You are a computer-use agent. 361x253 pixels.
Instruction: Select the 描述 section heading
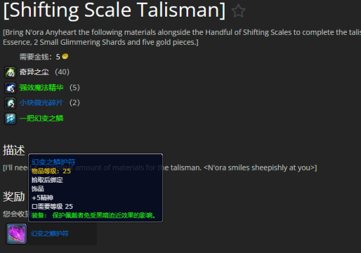pyautogui.click(x=14, y=150)
